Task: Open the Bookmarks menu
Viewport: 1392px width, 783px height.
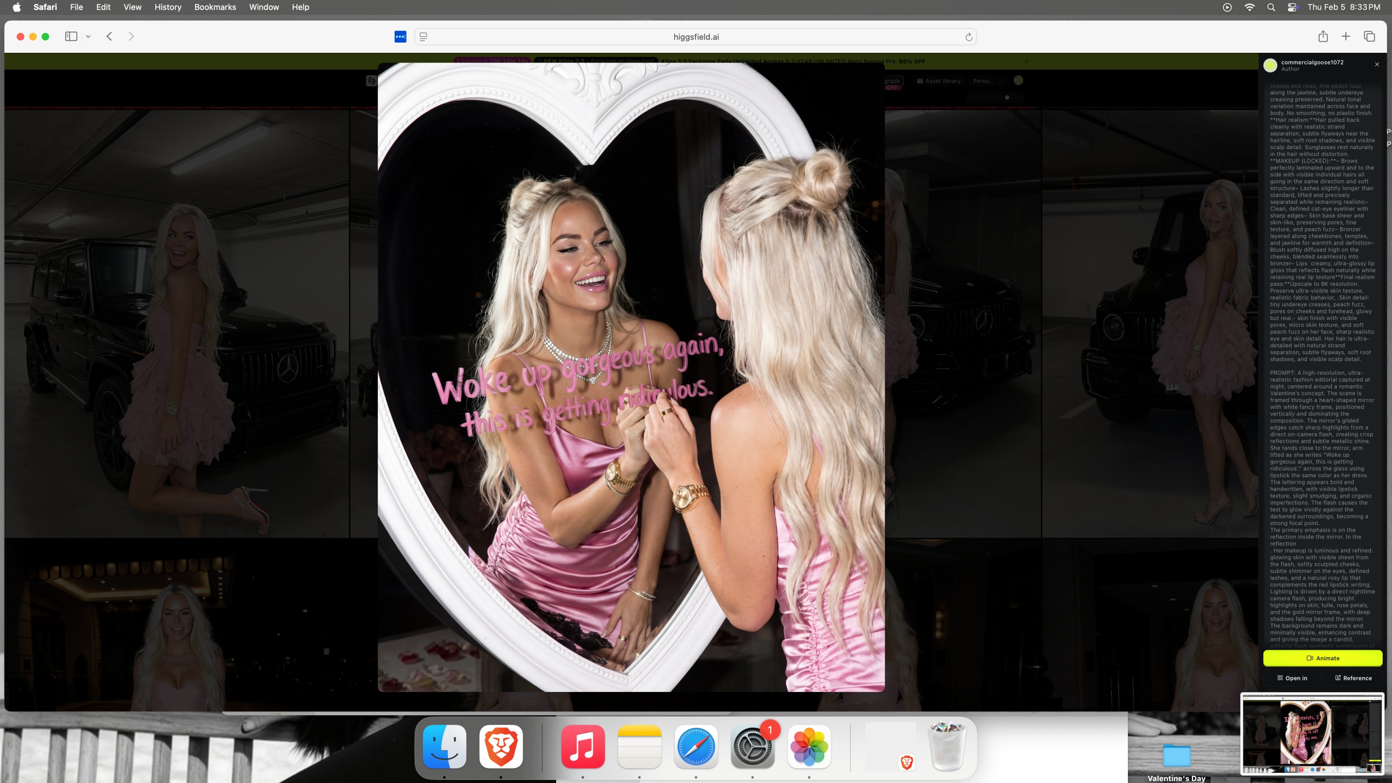Action: point(214,7)
